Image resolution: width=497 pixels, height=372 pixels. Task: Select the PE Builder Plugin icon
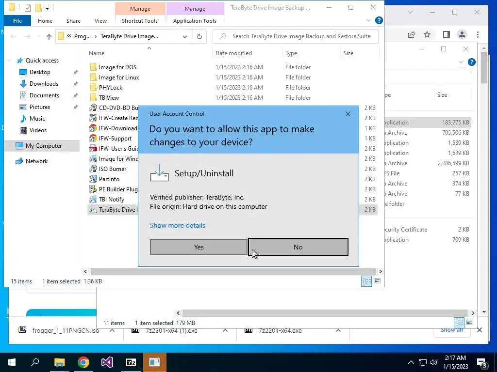point(93,189)
